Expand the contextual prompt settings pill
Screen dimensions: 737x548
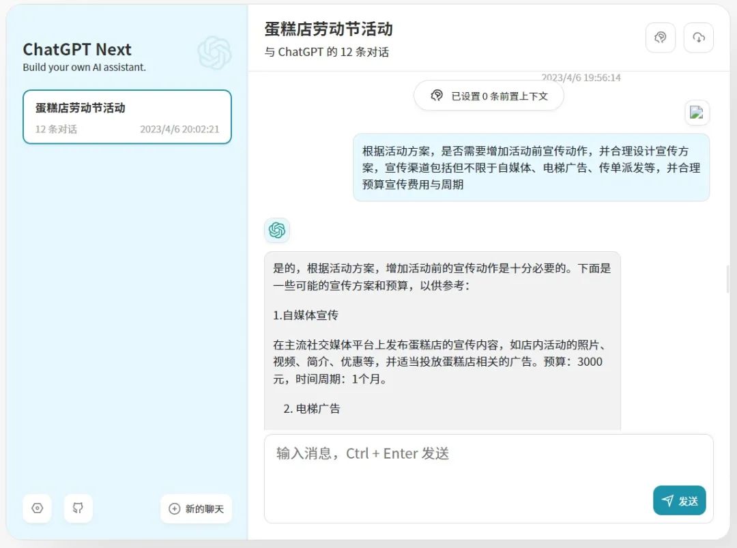coord(489,96)
